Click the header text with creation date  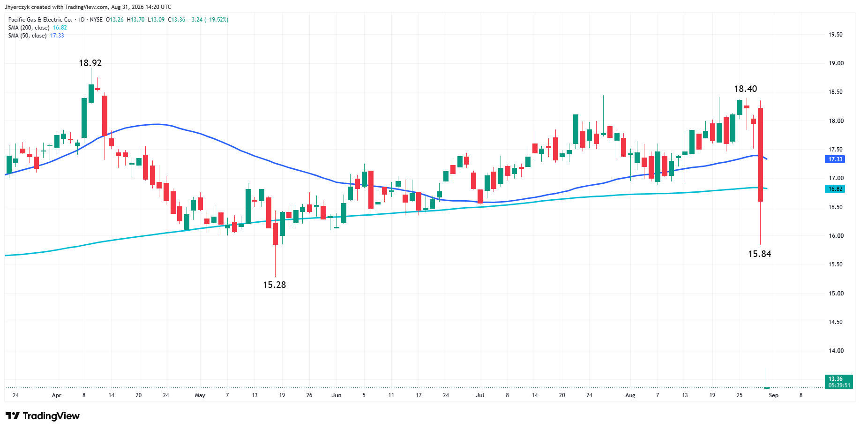[x=88, y=7]
